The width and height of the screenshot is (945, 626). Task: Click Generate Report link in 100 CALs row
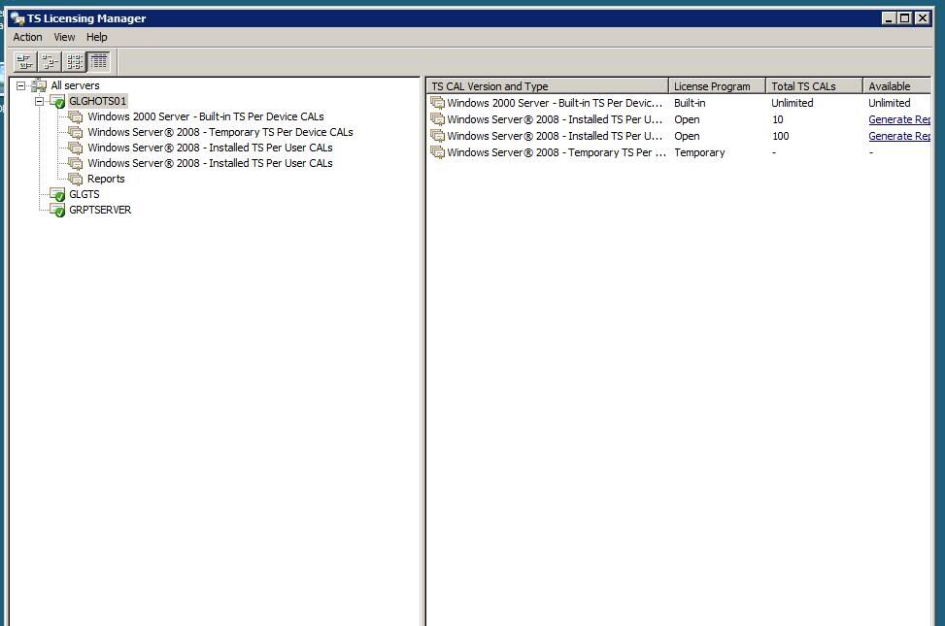click(x=899, y=136)
